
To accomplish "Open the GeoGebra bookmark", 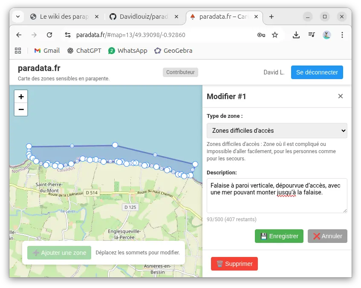I will coord(173,51).
